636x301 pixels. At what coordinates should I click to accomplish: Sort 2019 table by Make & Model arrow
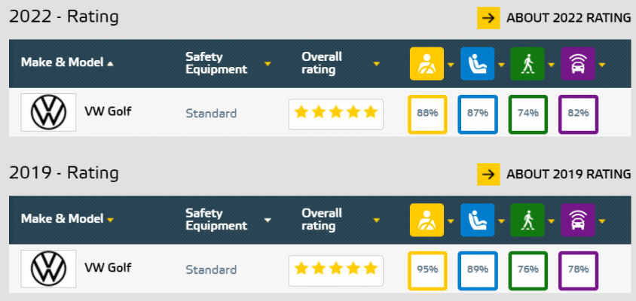pyautogui.click(x=110, y=220)
